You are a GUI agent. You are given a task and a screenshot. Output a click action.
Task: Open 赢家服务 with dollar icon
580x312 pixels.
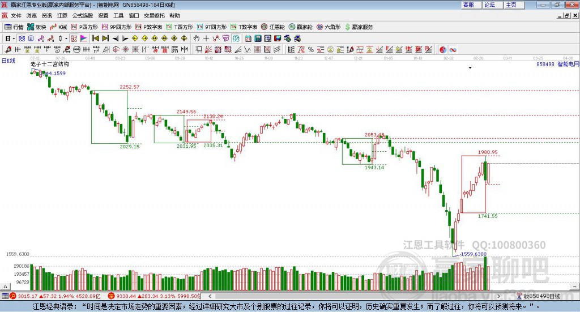pyautogui.click(x=359, y=27)
